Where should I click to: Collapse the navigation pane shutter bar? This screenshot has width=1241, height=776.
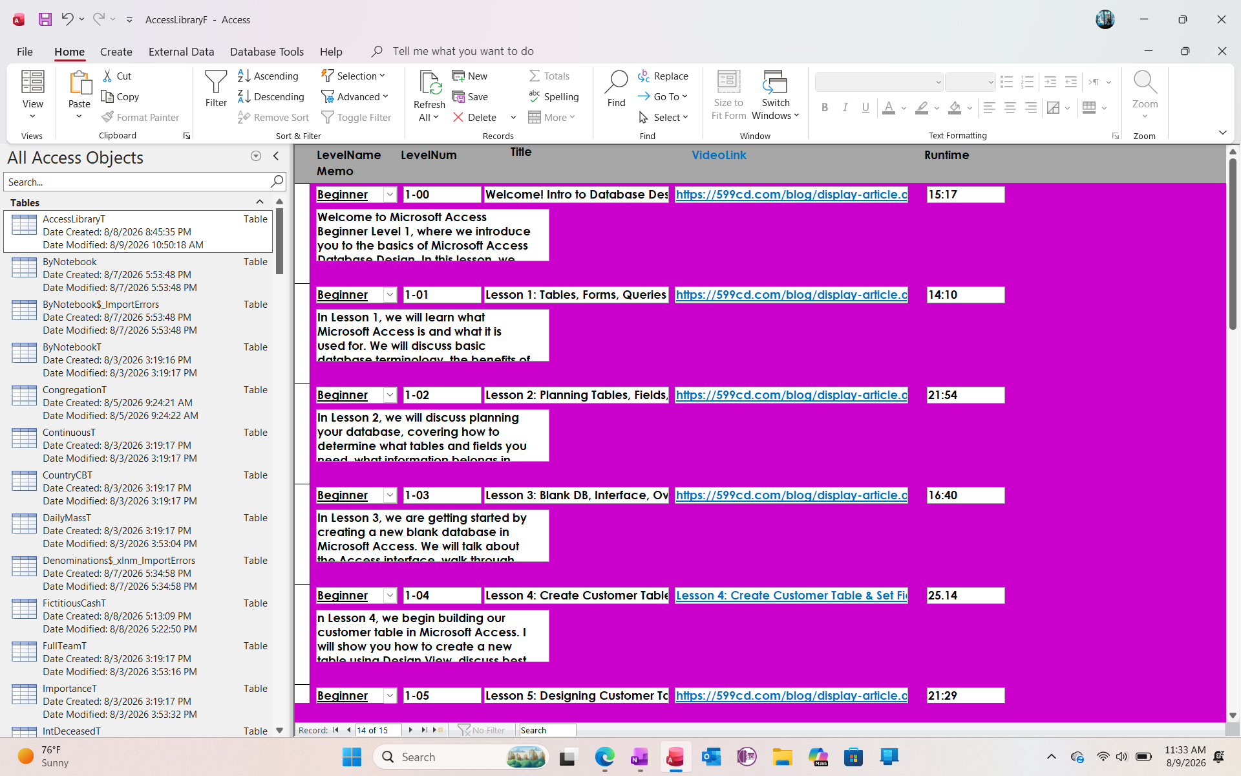[x=276, y=156]
